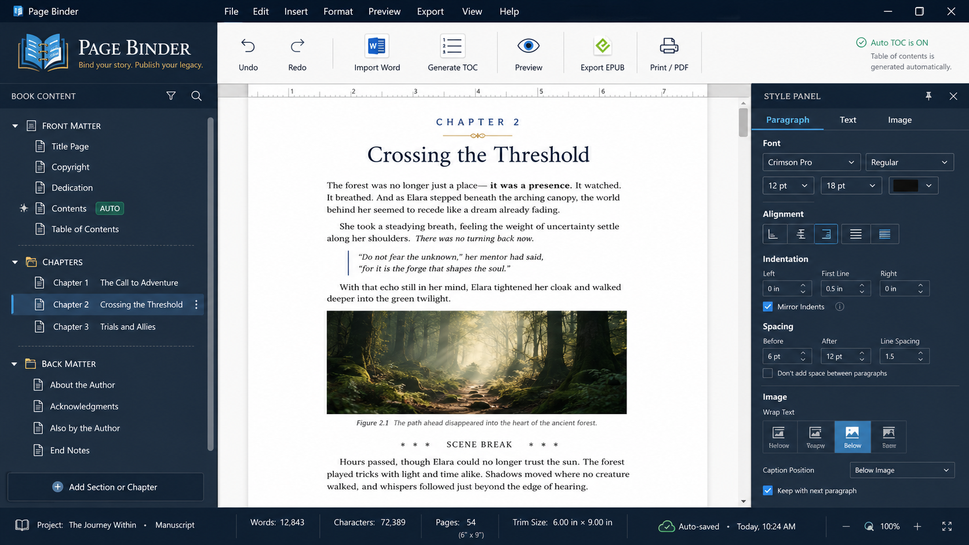Toggle Mirror Indents checkbox
This screenshot has height=545, width=969.
pyautogui.click(x=768, y=306)
